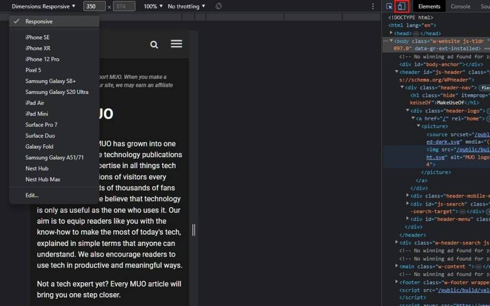Expand the div js-search node
Image resolution: width=490 pixels, height=306 pixels.
(x=407, y=203)
